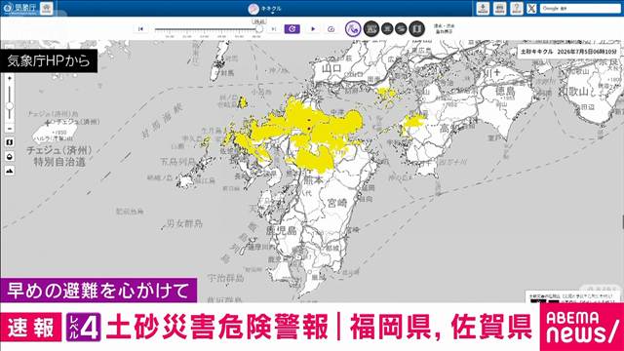This screenshot has width=624, height=351.
Task: Focus the Google search field
Action: pos(580,8)
